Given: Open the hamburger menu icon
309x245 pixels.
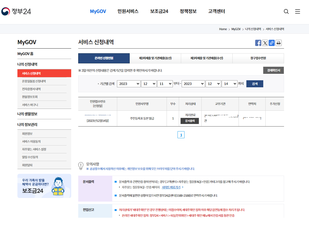Looking at the screenshot, I should coord(298,11).
